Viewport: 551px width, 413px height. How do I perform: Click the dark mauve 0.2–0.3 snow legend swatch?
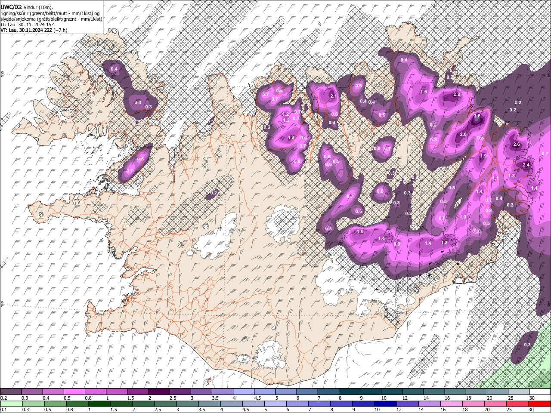coord(11,392)
